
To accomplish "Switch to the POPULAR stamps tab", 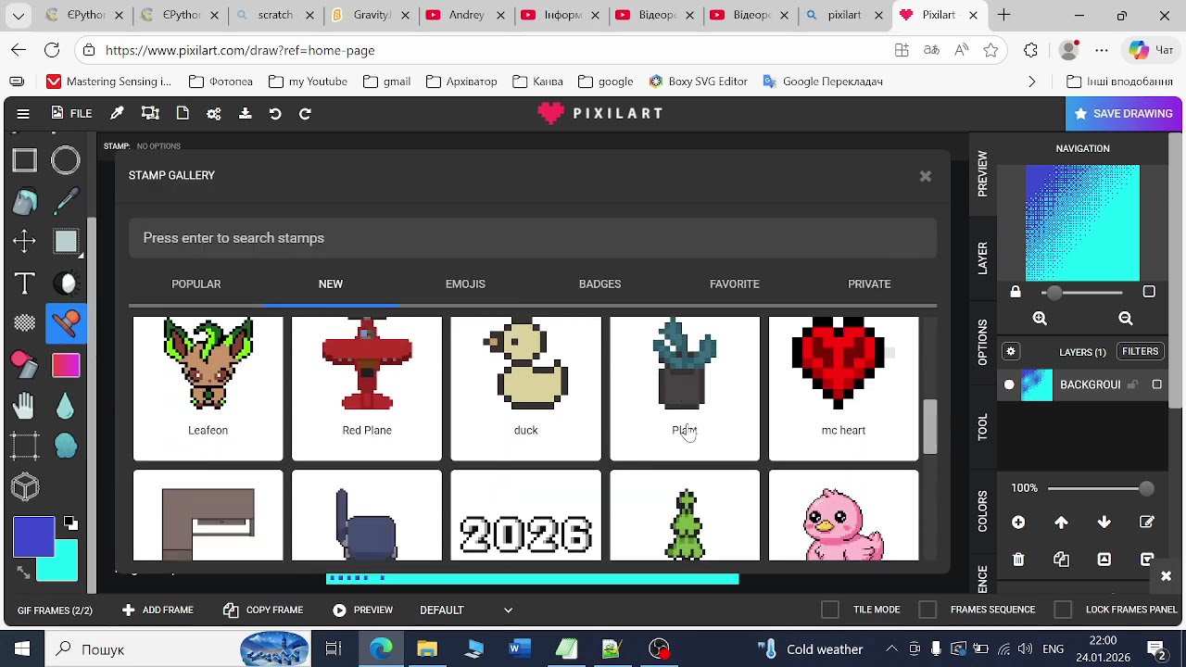I will [196, 283].
